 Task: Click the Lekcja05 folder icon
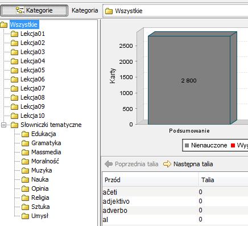(x=14, y=71)
